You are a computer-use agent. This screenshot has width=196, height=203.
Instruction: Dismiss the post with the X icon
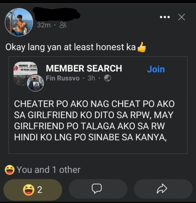(182, 17)
